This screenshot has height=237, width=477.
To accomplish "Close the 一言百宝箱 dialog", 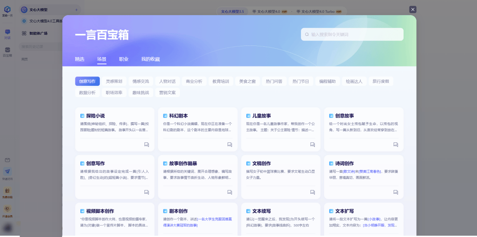I will coord(413,10).
